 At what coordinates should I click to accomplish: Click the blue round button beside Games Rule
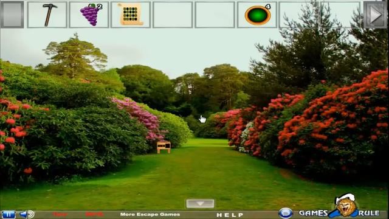point(286,214)
